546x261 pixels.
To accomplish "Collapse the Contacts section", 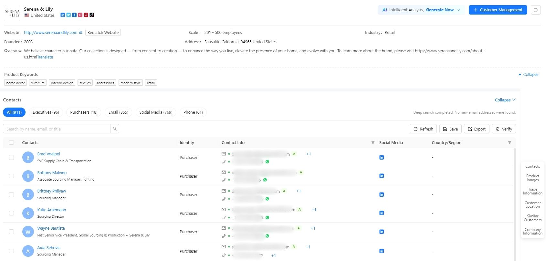I will coord(505,100).
